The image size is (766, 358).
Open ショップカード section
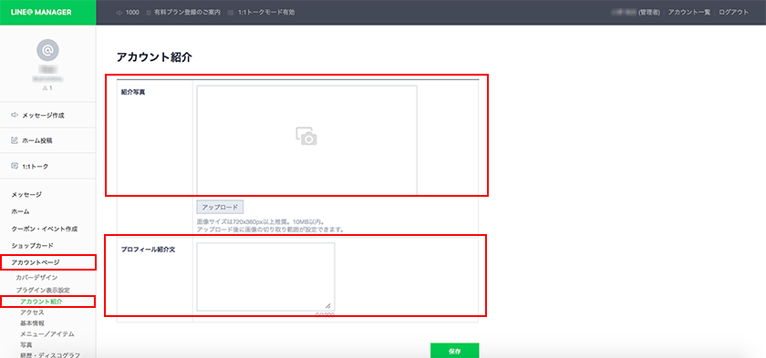coord(33,245)
